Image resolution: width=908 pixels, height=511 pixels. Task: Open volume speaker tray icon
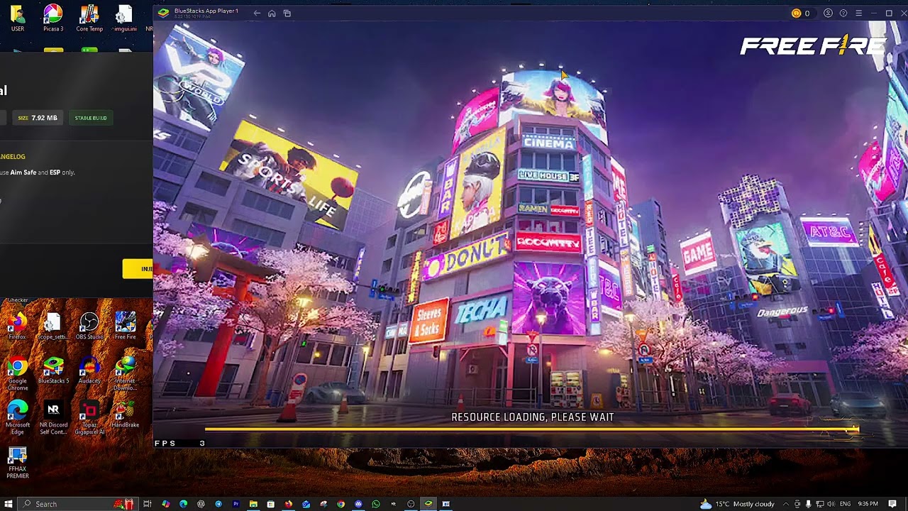click(831, 504)
